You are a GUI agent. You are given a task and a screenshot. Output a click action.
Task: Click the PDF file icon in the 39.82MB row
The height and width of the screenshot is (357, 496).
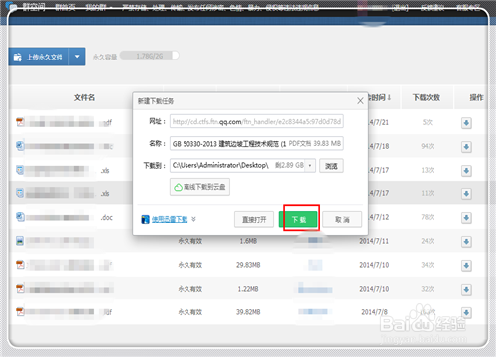(20, 312)
